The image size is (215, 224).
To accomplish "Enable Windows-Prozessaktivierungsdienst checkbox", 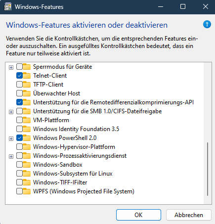I will [19, 156].
